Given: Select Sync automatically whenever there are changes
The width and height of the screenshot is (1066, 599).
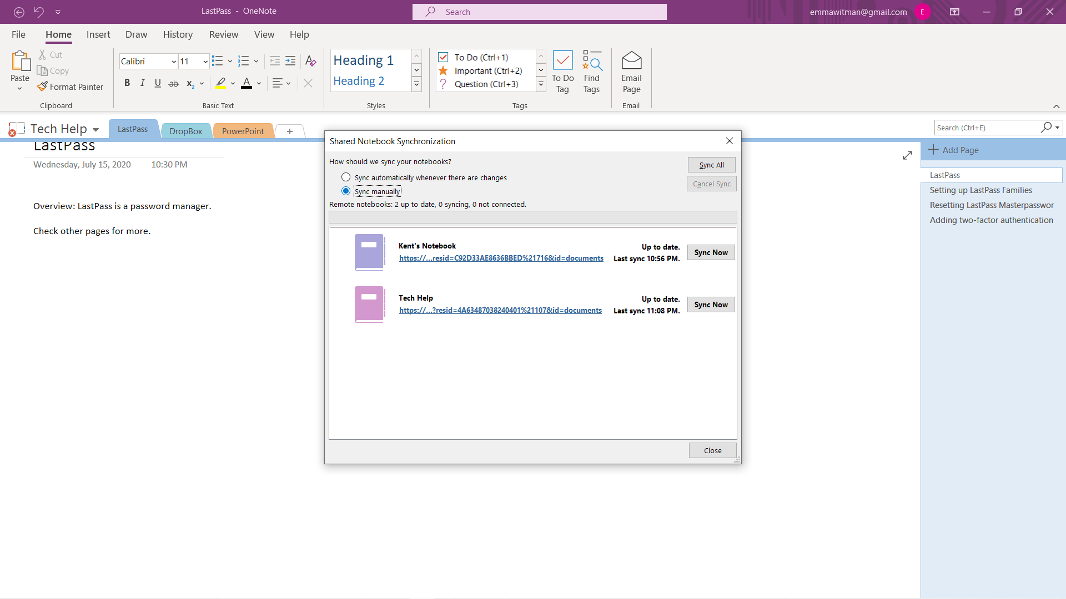Looking at the screenshot, I should pyautogui.click(x=346, y=177).
